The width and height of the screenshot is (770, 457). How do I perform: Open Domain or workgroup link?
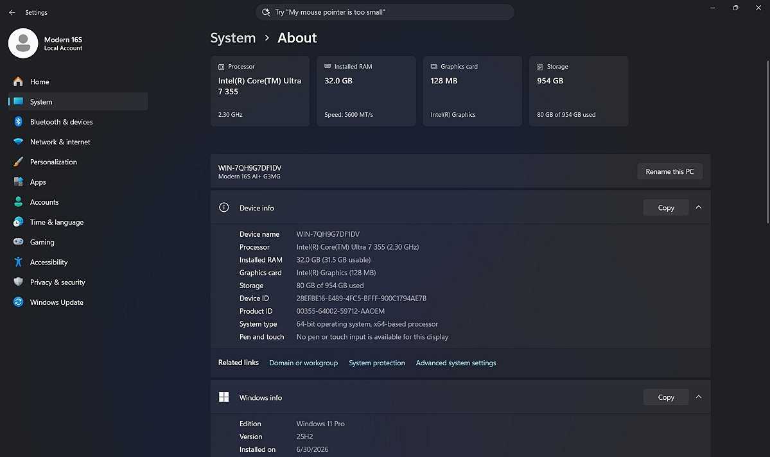point(304,363)
